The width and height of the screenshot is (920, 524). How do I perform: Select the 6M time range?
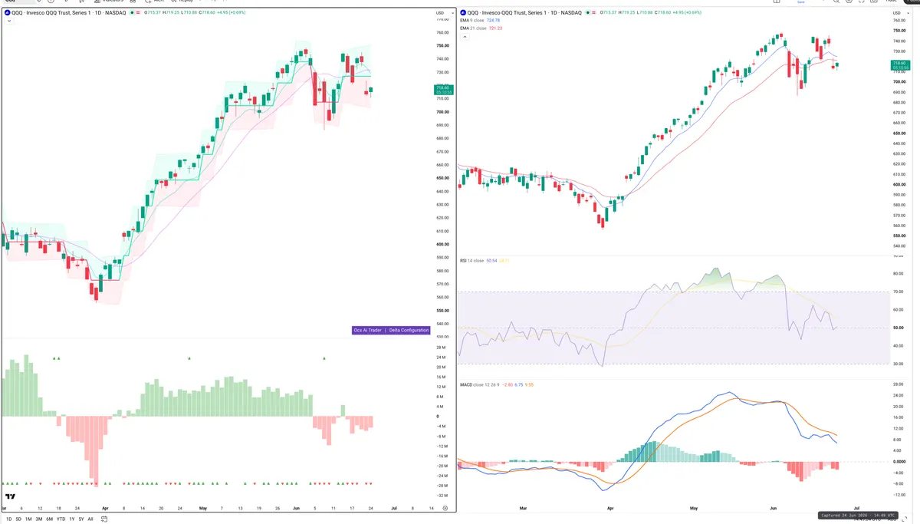tap(49, 519)
